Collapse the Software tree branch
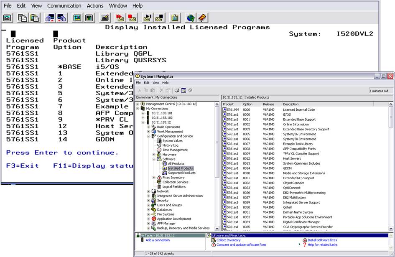The image size is (395, 257). [x=154, y=159]
